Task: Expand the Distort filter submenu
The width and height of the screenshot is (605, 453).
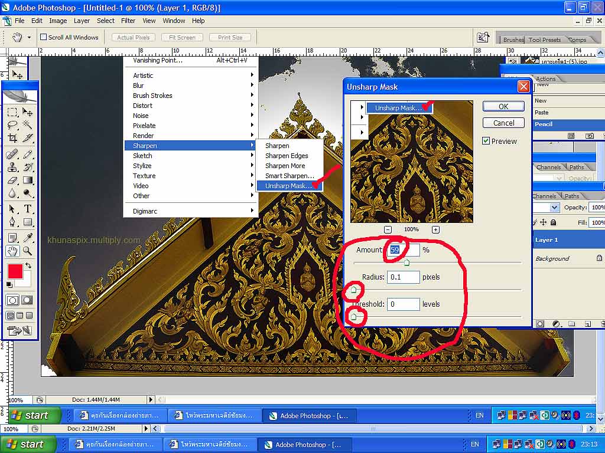Action: (142, 106)
